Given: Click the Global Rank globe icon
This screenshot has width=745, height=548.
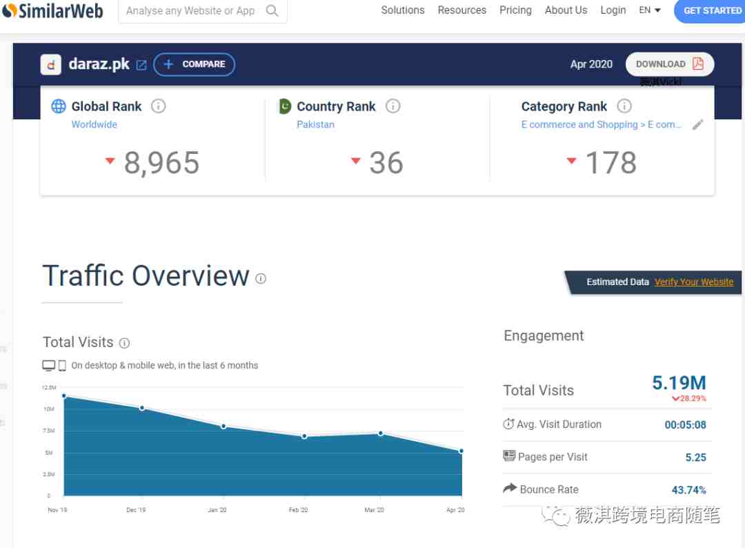Looking at the screenshot, I should 59,106.
